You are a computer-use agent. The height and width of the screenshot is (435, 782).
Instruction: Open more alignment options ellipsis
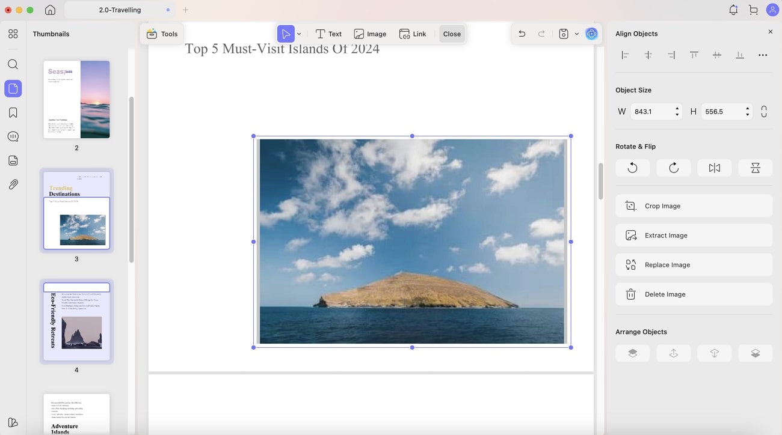pyautogui.click(x=763, y=55)
